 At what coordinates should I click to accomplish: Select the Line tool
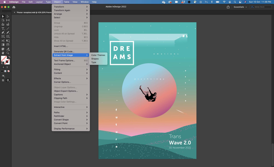[x=8, y=28]
